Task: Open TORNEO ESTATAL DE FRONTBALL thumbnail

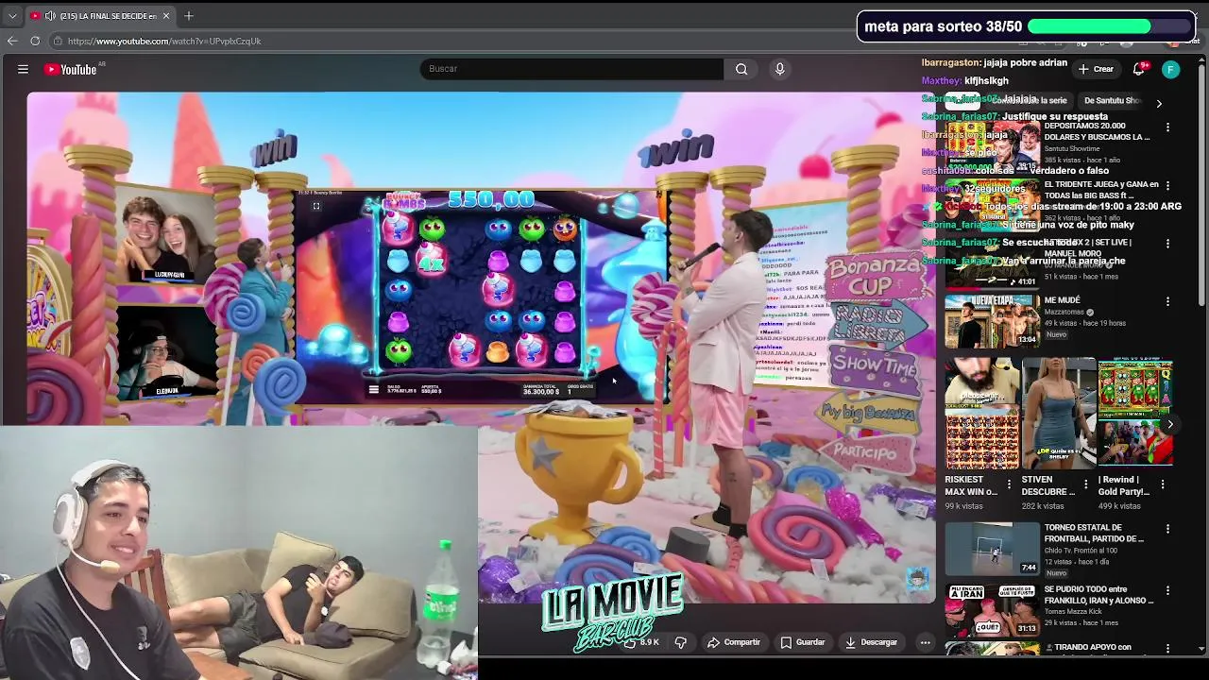Action: click(992, 548)
